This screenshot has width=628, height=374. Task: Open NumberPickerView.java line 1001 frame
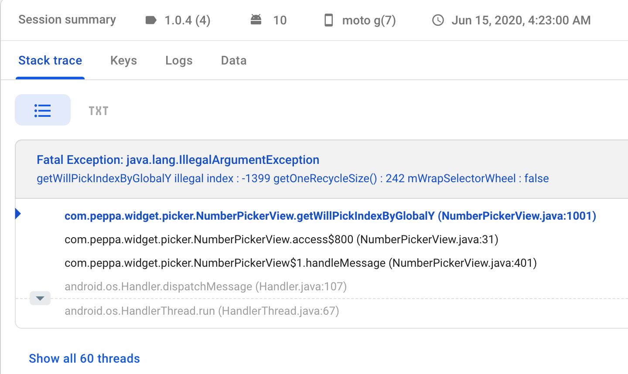[330, 215]
